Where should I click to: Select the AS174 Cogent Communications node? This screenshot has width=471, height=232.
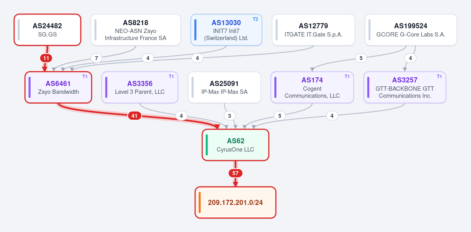312,87
